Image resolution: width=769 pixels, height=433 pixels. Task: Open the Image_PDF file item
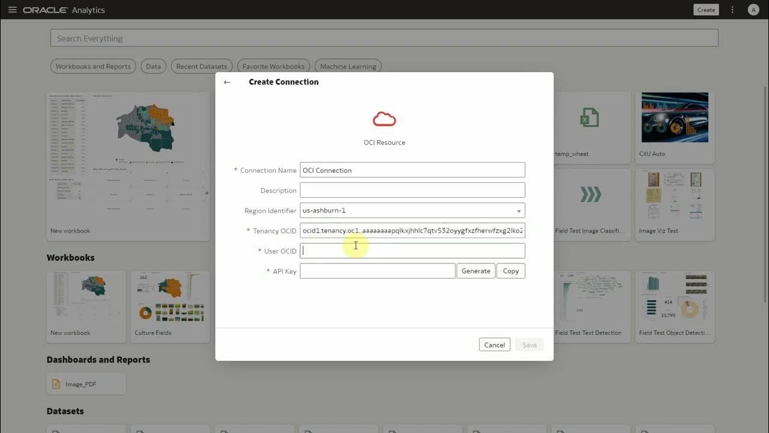tap(86, 384)
